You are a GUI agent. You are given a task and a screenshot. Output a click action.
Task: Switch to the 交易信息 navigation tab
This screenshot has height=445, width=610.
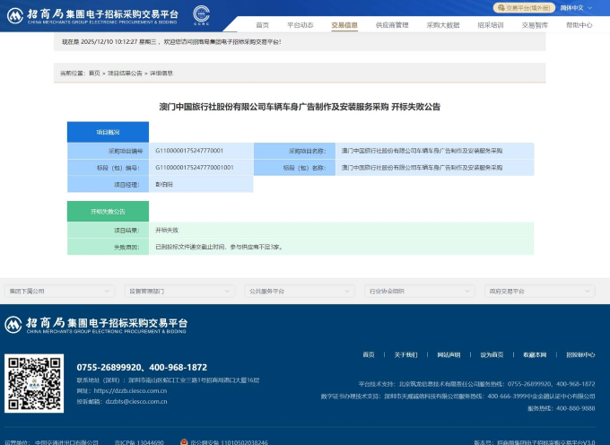tap(344, 25)
